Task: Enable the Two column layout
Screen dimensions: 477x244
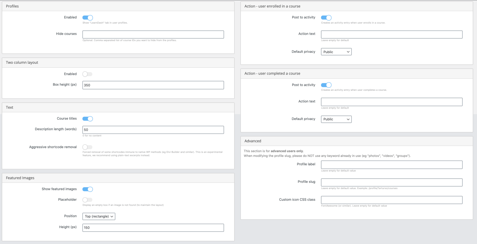Action: click(x=87, y=74)
